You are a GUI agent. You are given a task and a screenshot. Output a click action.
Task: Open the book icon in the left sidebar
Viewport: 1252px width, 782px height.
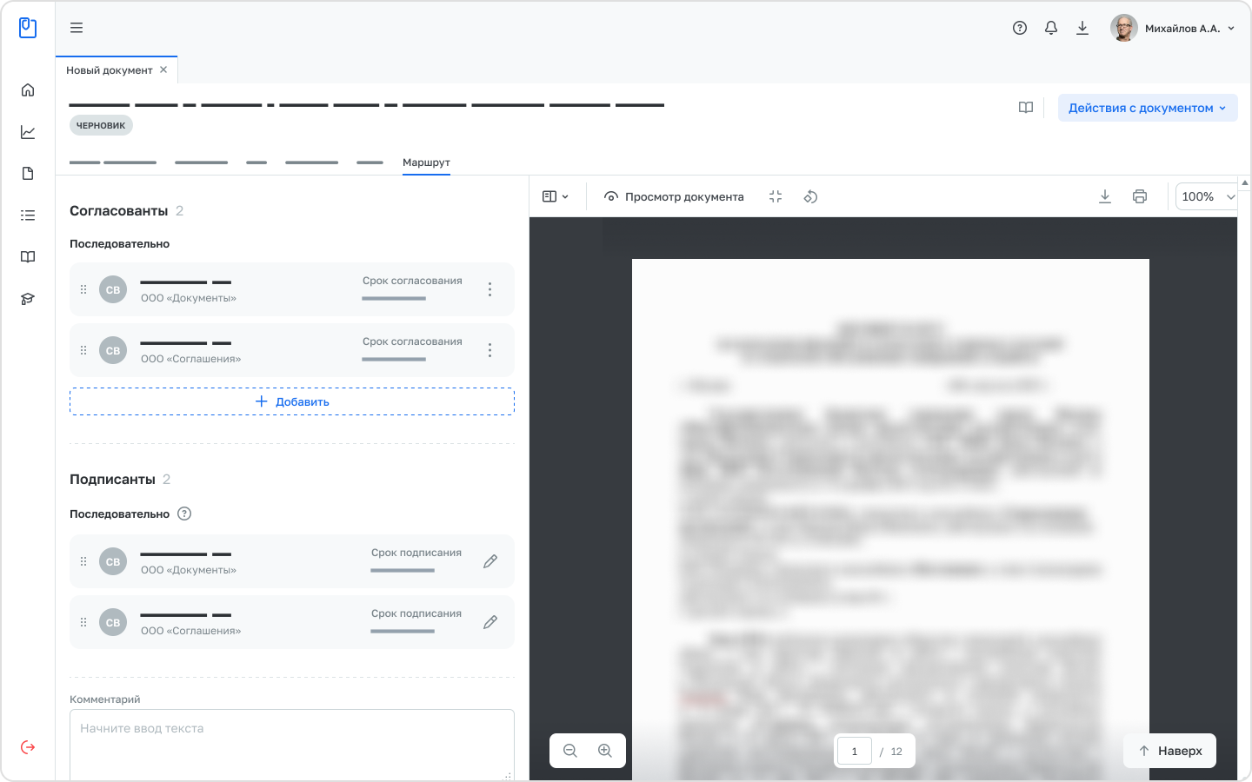coord(28,257)
